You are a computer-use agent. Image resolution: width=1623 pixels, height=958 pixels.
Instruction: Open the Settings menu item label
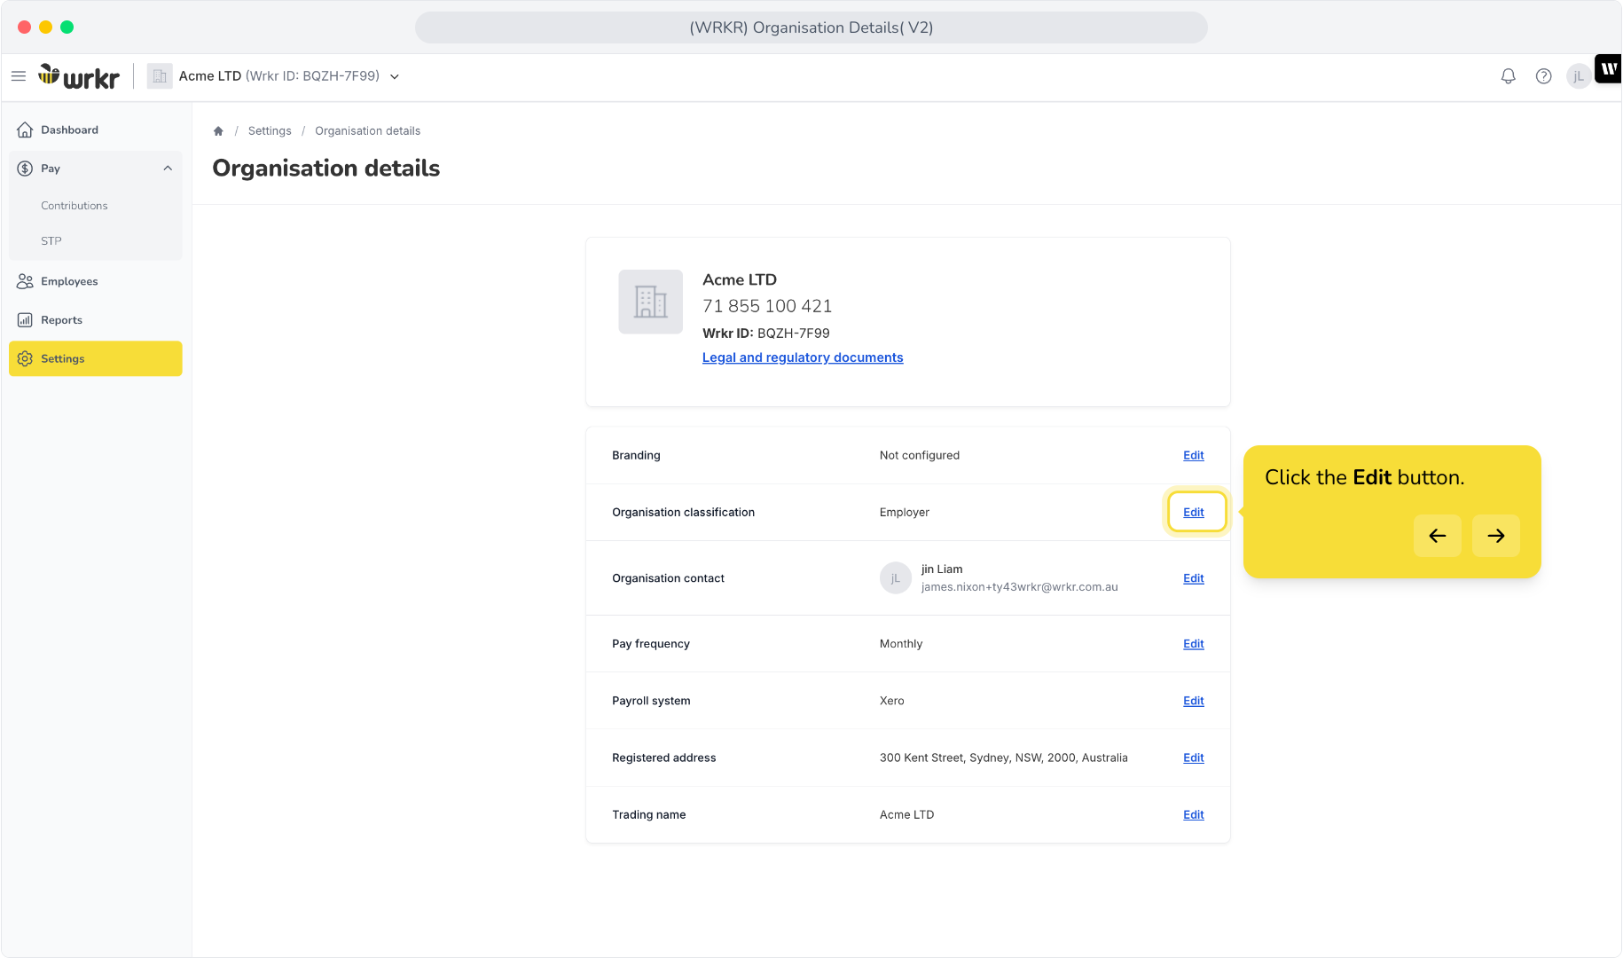pos(63,358)
